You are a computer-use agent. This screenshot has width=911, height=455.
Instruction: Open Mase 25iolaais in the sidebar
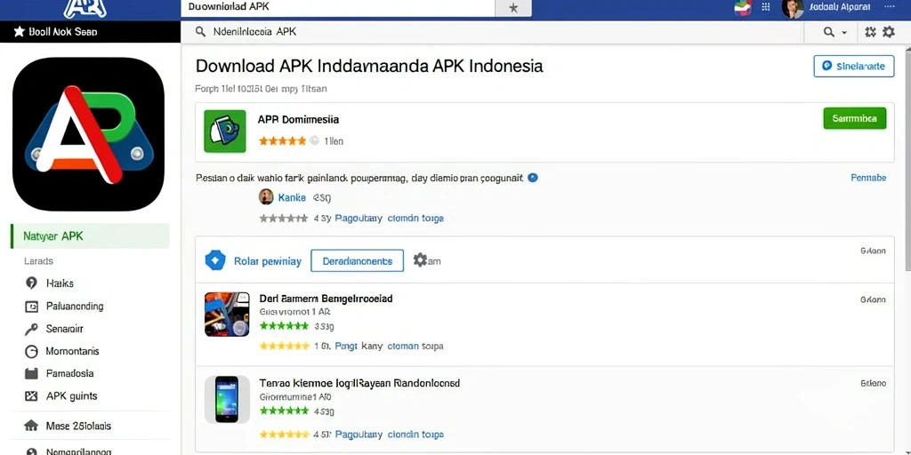pyautogui.click(x=78, y=426)
